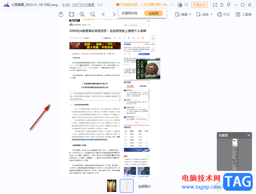The image size is (256, 194).
Task: Pin window on top
Action: click(x=229, y=5)
